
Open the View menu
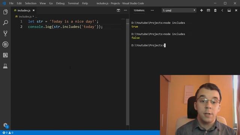[43, 3]
